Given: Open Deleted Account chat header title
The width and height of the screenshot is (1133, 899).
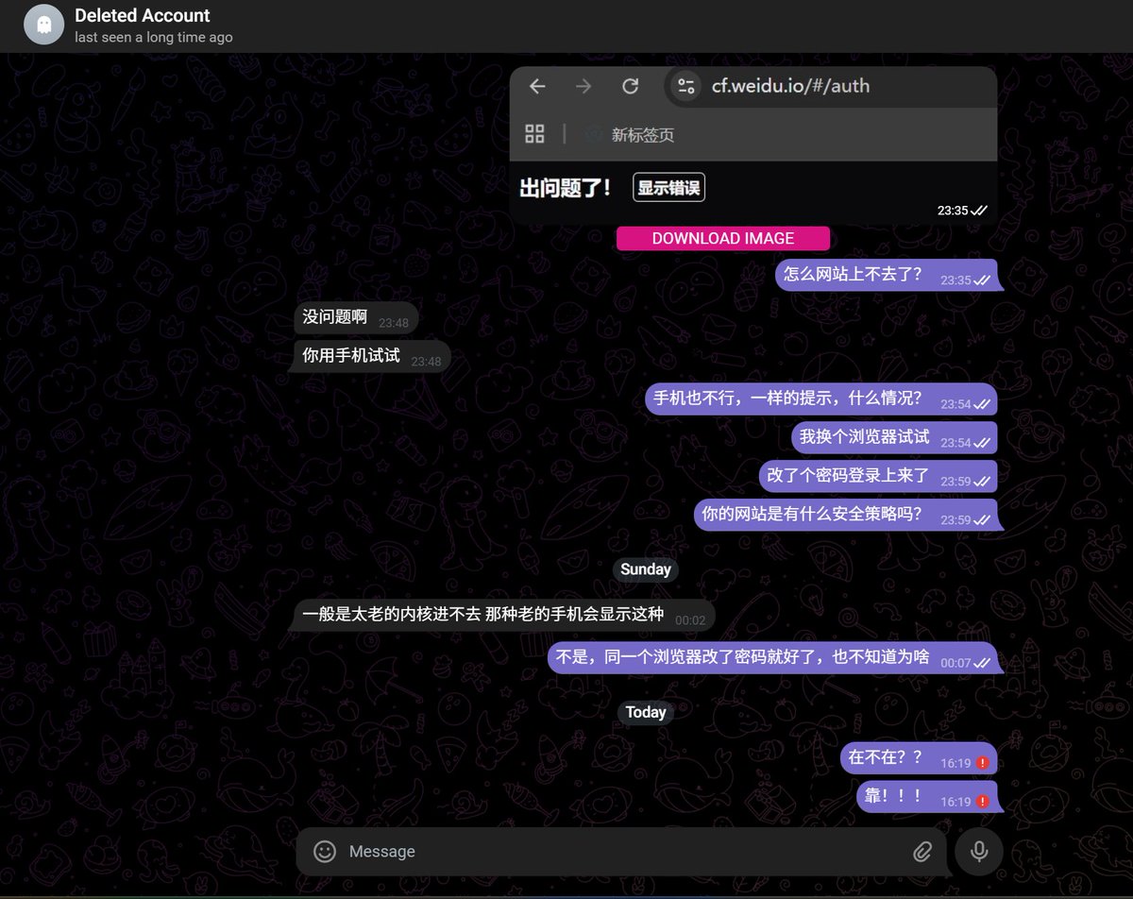Looking at the screenshot, I should (143, 16).
